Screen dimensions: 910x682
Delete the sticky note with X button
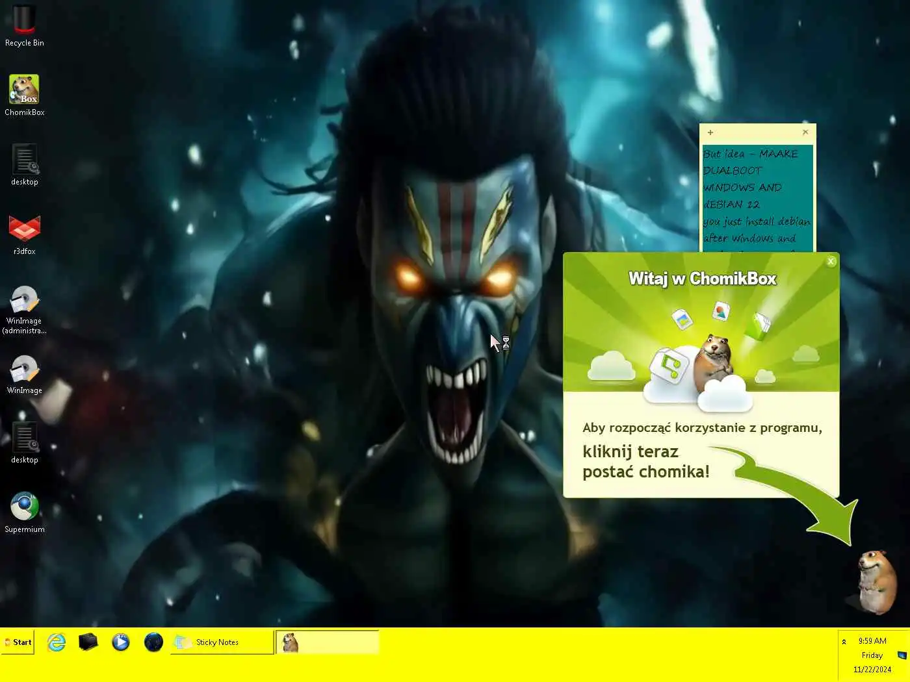point(805,132)
